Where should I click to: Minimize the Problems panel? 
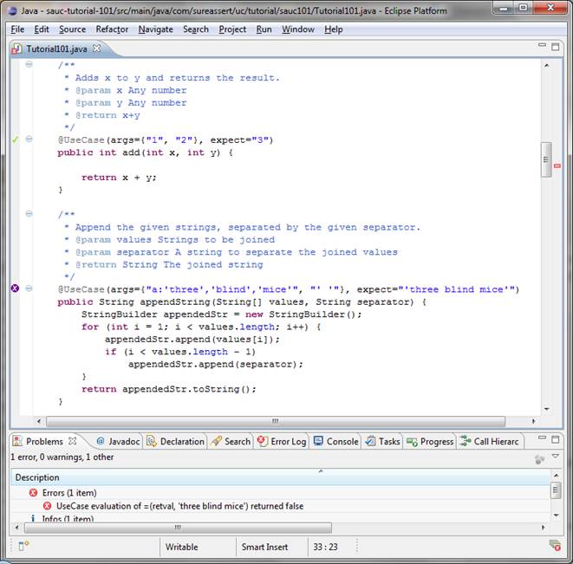click(x=541, y=440)
